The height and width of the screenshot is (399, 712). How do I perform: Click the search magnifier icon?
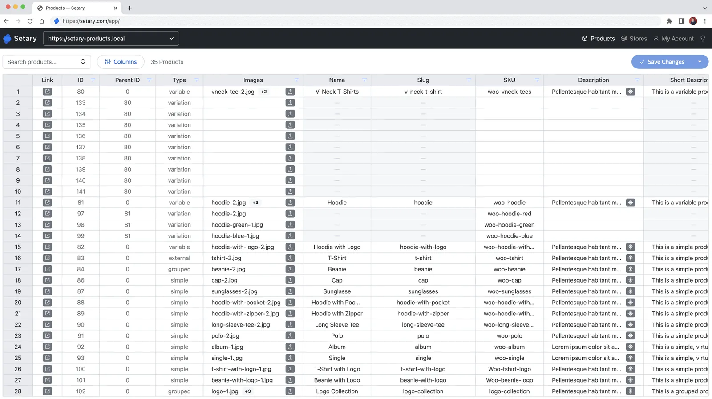click(83, 62)
